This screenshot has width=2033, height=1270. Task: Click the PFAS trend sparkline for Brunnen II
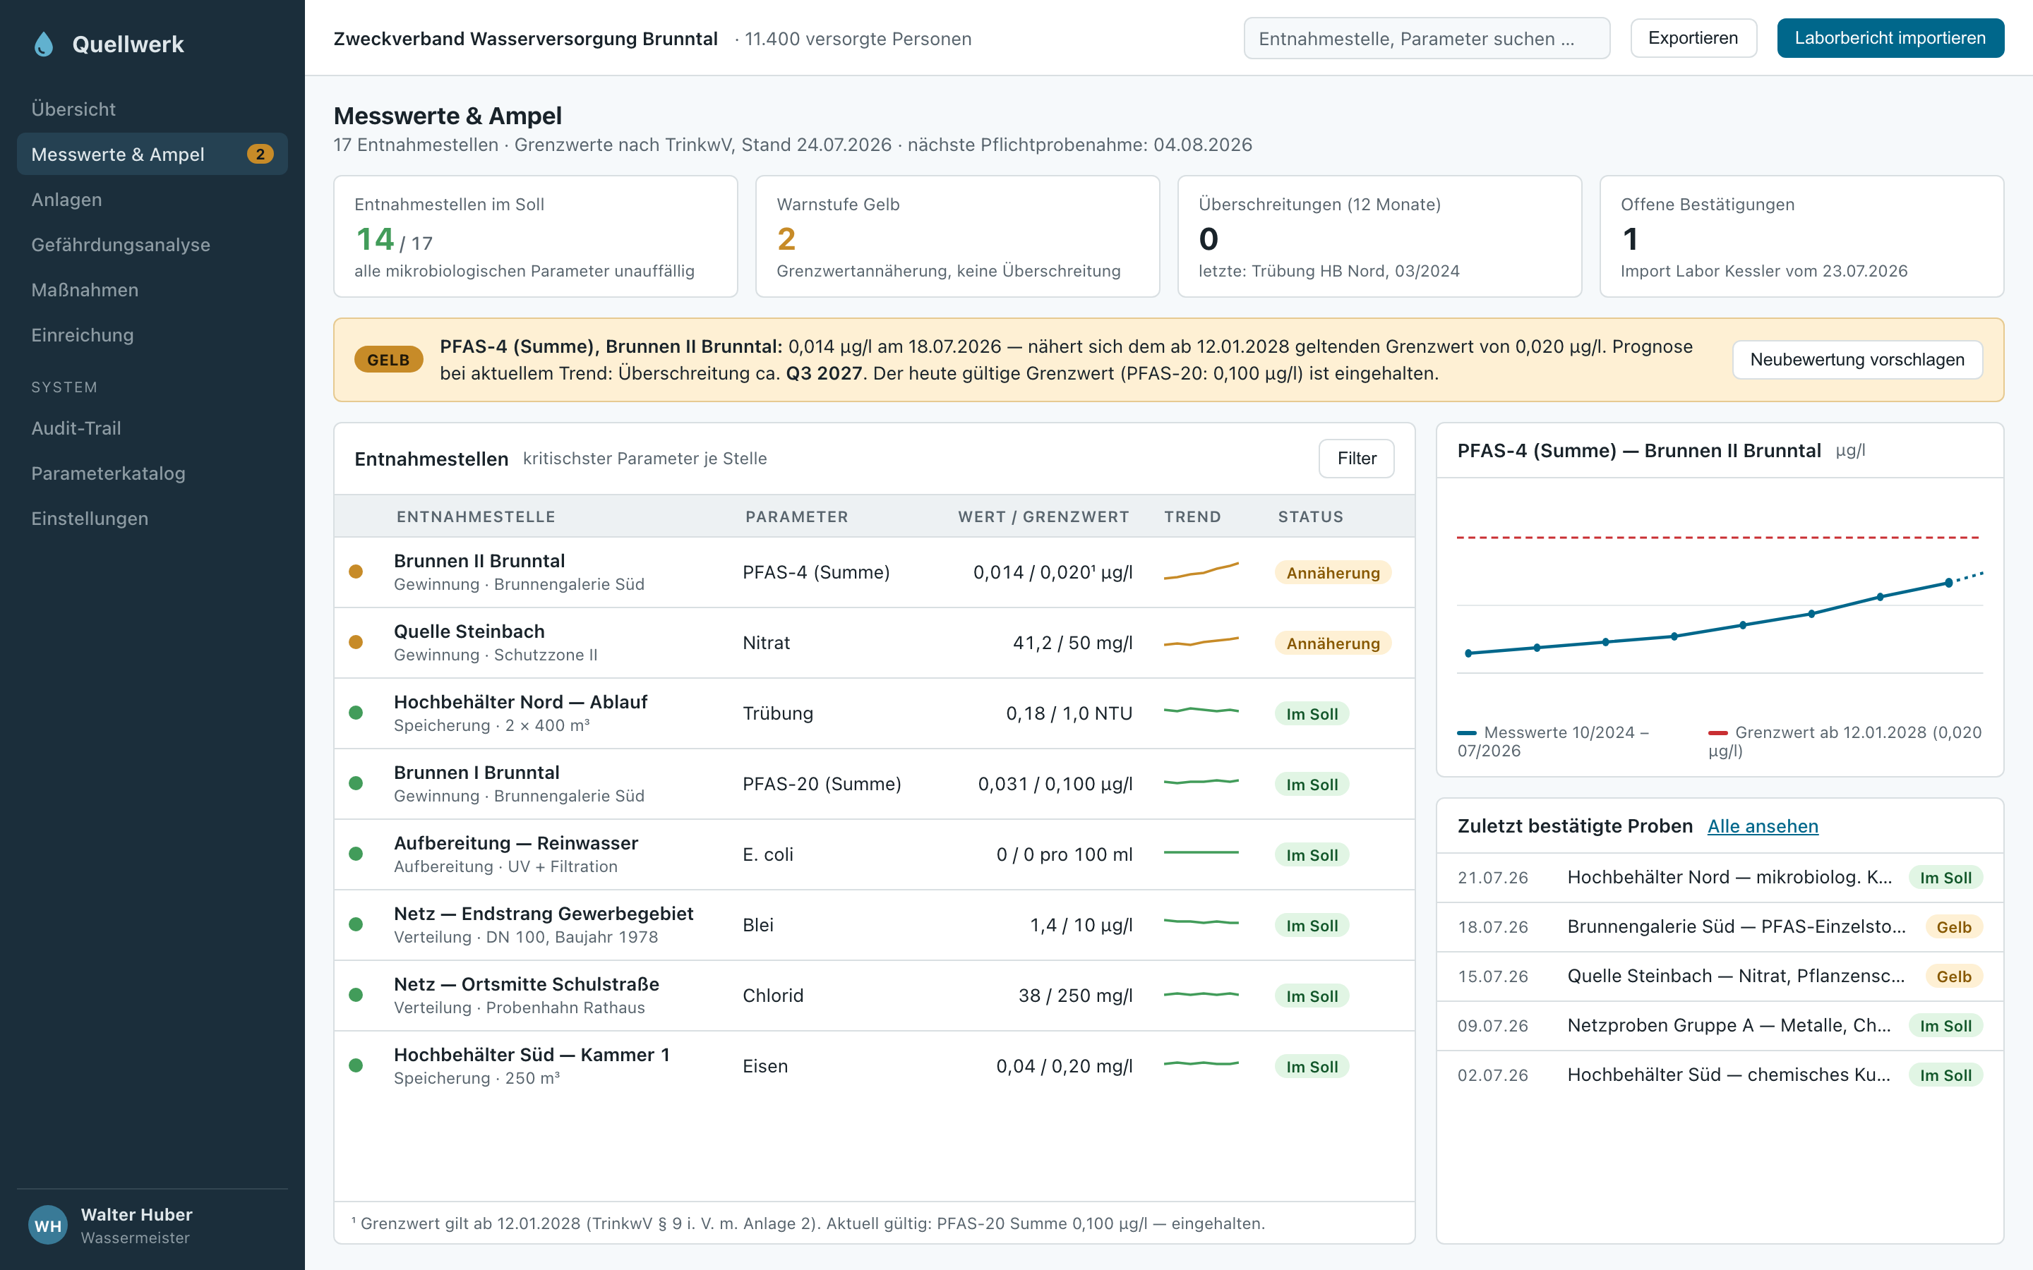click(x=1201, y=571)
